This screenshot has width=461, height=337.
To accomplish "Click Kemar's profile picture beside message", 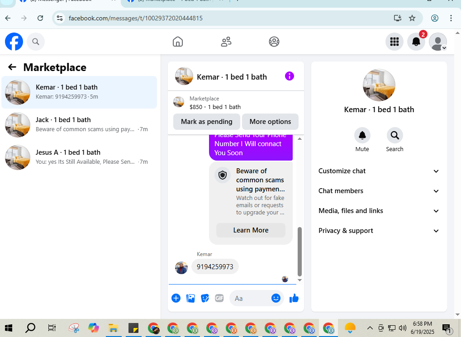I will 181,268.
